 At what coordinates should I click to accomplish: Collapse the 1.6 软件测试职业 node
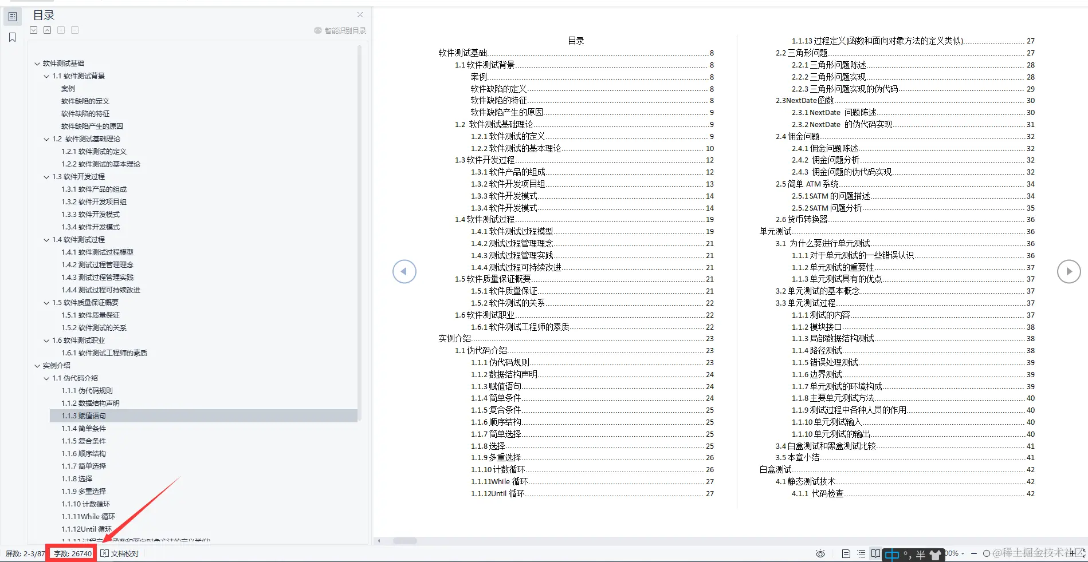click(46, 341)
